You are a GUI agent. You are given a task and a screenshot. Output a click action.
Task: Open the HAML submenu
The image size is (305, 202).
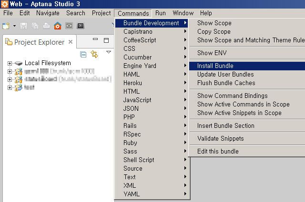click(152, 74)
